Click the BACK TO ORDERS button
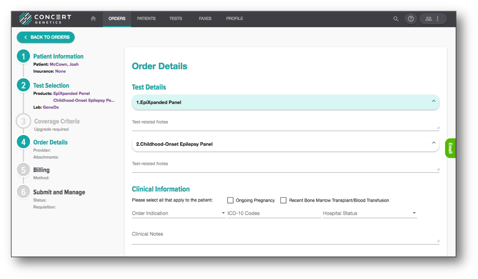Screen dimensions: 478x279 coord(45,37)
